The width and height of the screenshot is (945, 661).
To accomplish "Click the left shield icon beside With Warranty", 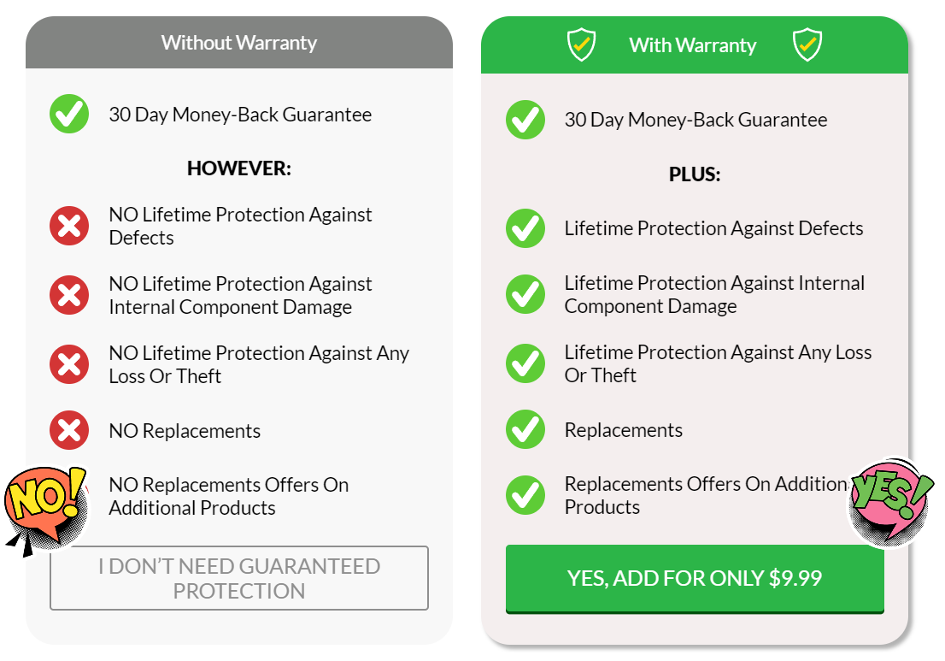I will pos(582,44).
